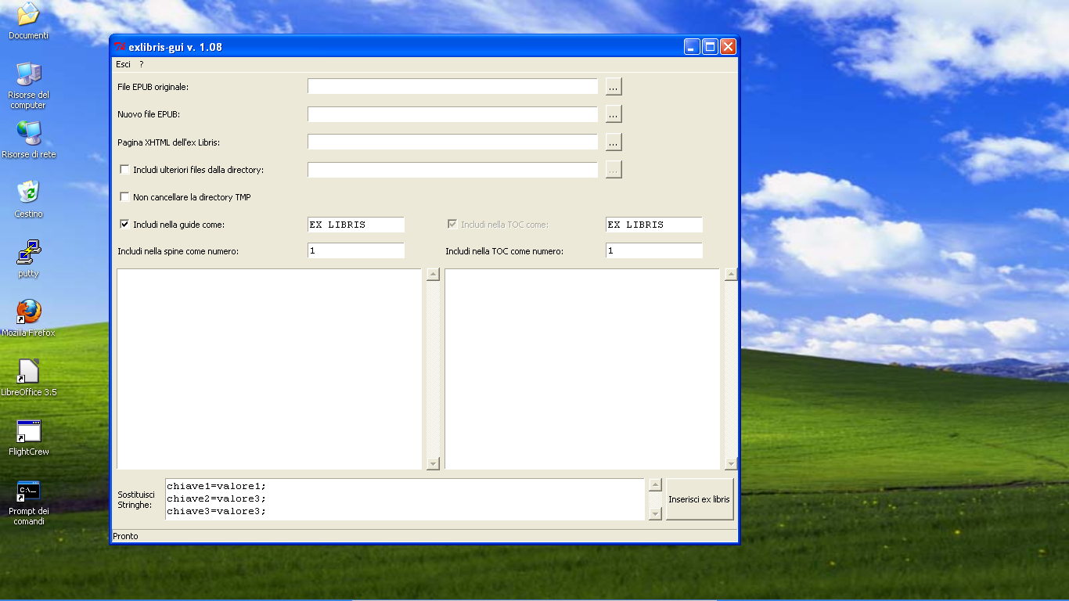The image size is (1069, 601).
Task: Focus the Pagina XHTML dell'ex Libris field
Action: point(452,142)
